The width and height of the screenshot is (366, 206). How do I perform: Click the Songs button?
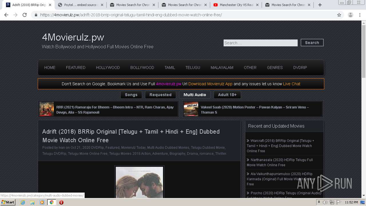pos(131,95)
